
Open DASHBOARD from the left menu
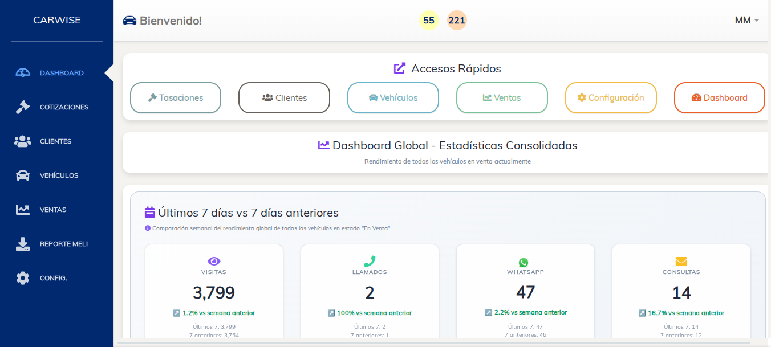point(62,72)
